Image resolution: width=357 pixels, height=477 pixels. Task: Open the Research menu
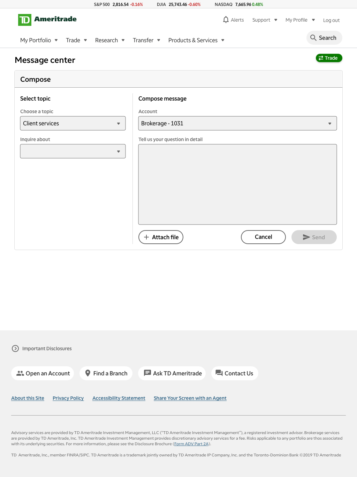[110, 40]
